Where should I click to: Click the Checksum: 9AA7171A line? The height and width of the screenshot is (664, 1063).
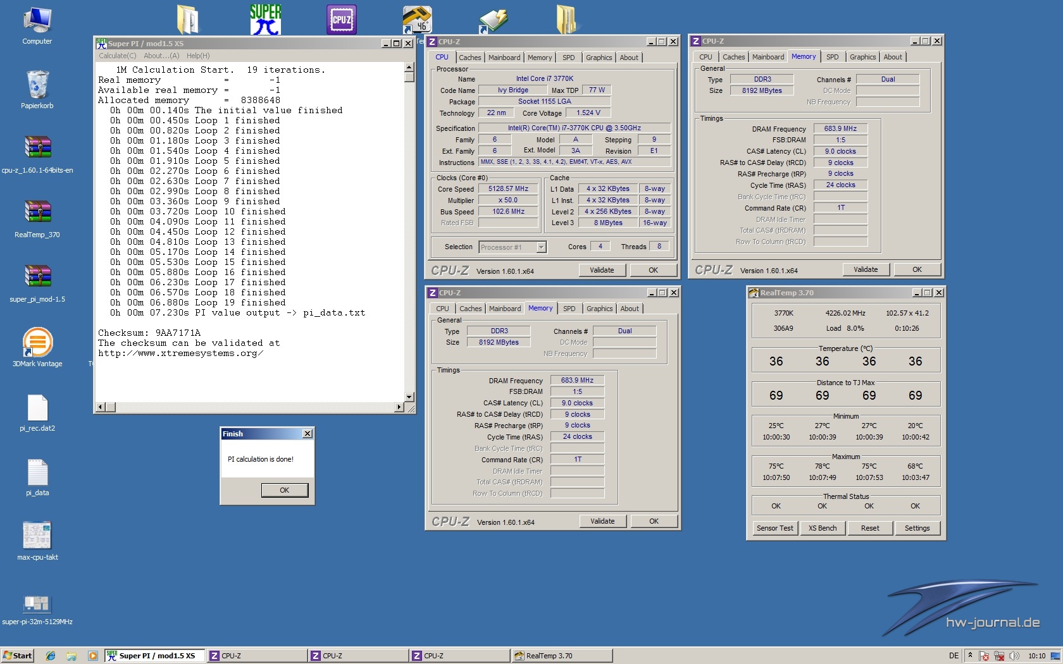pyautogui.click(x=149, y=333)
